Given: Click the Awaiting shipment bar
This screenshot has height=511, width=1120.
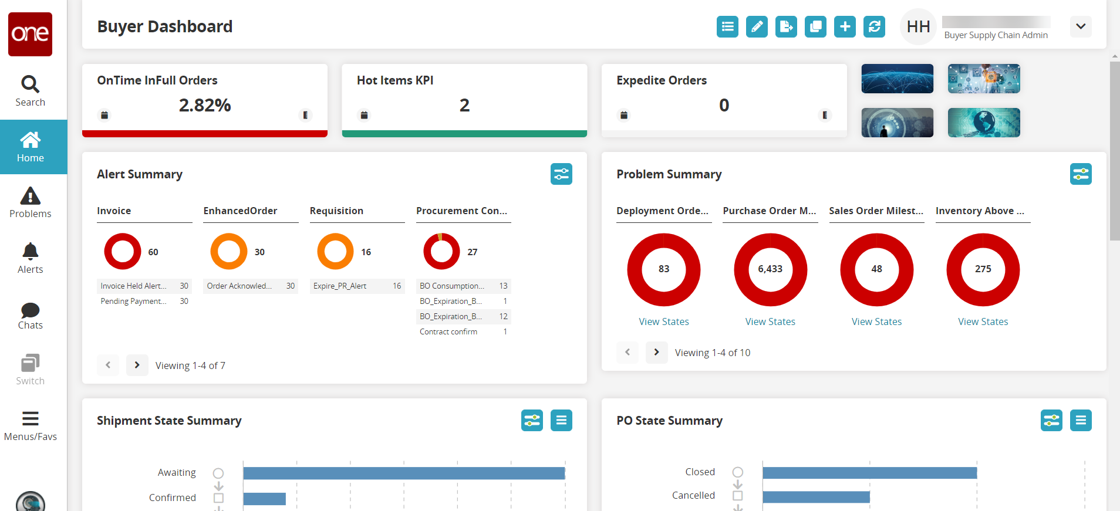Looking at the screenshot, I should pyautogui.click(x=404, y=473).
